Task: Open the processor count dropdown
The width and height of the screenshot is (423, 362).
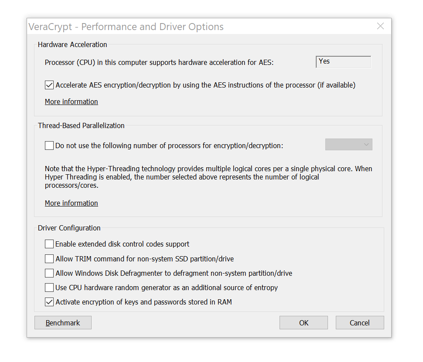Action: coord(348,145)
